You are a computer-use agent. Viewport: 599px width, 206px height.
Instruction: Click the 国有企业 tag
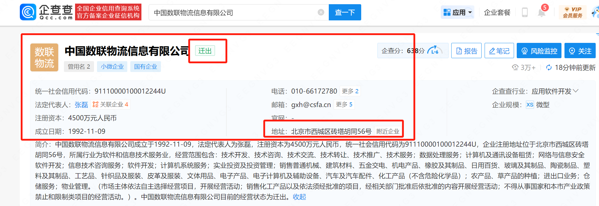[x=146, y=67]
